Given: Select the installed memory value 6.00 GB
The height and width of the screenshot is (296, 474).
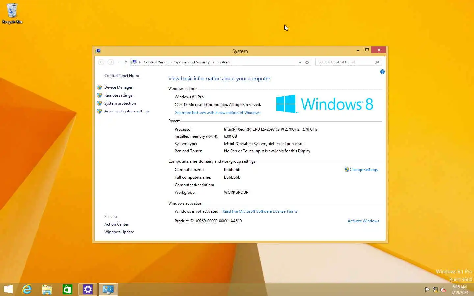Looking at the screenshot, I should pyautogui.click(x=230, y=136).
